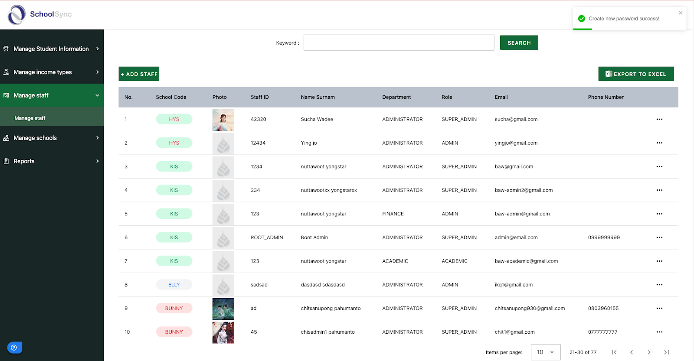694x361 pixels.
Task: Click Sucha Wadee's profile photo
Action: tap(223, 120)
